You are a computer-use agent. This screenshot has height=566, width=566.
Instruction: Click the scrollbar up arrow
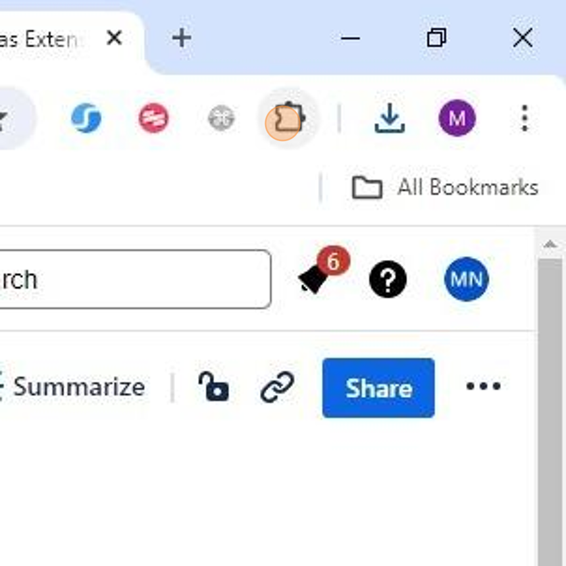point(550,245)
